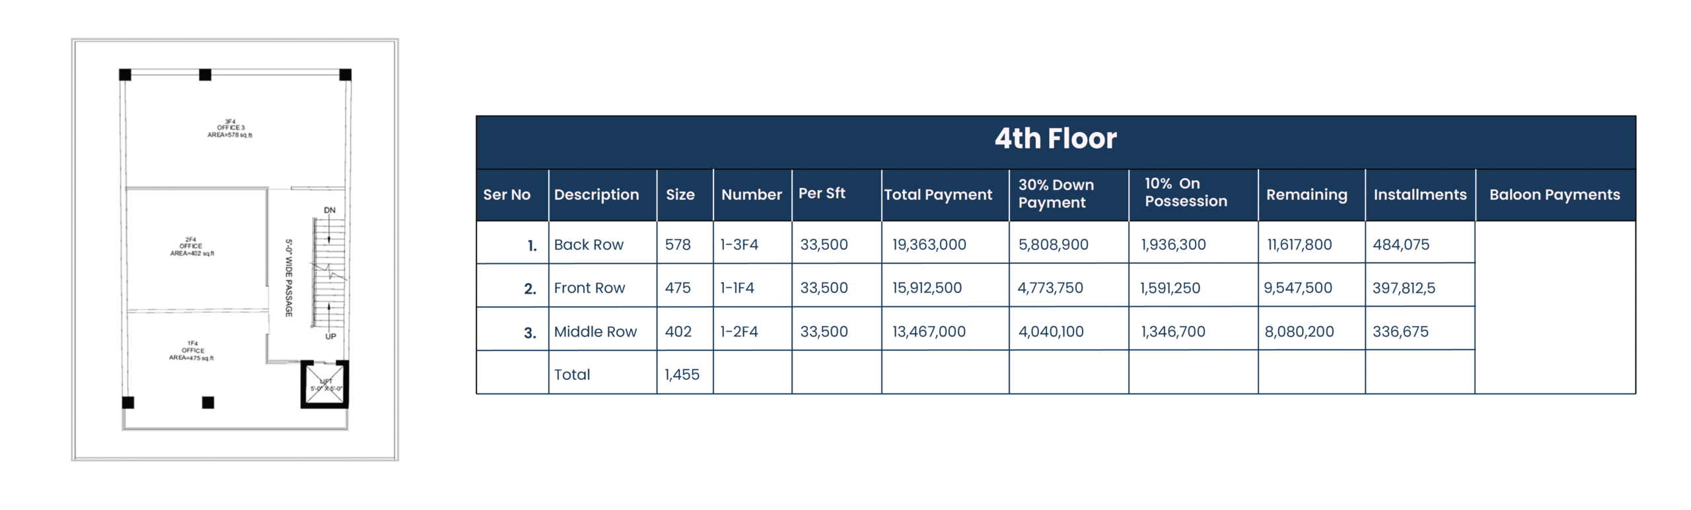Click the UP staircase label
This screenshot has width=1691, height=510.
[x=330, y=336]
